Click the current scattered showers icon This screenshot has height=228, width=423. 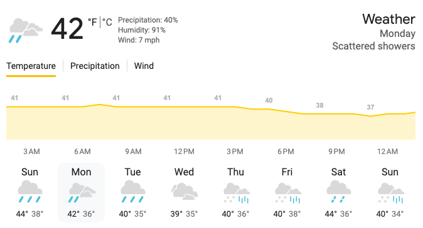tap(26, 31)
